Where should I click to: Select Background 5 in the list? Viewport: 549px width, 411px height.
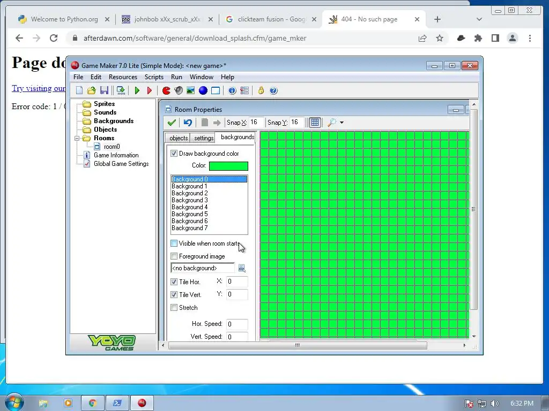click(x=209, y=214)
